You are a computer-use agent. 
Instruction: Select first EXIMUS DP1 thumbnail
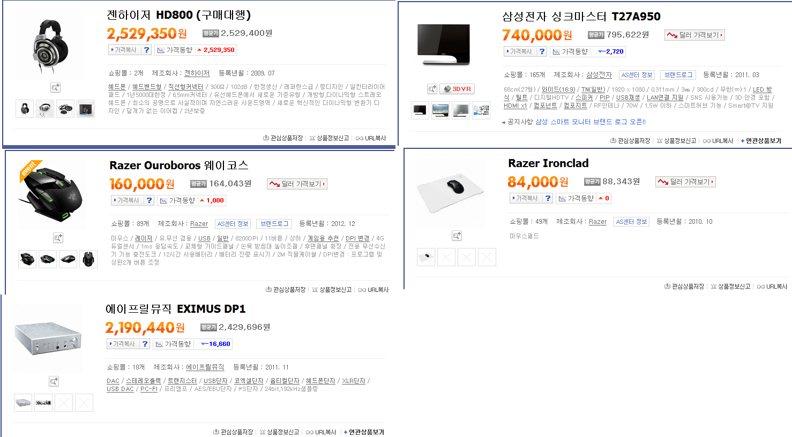click(x=23, y=403)
